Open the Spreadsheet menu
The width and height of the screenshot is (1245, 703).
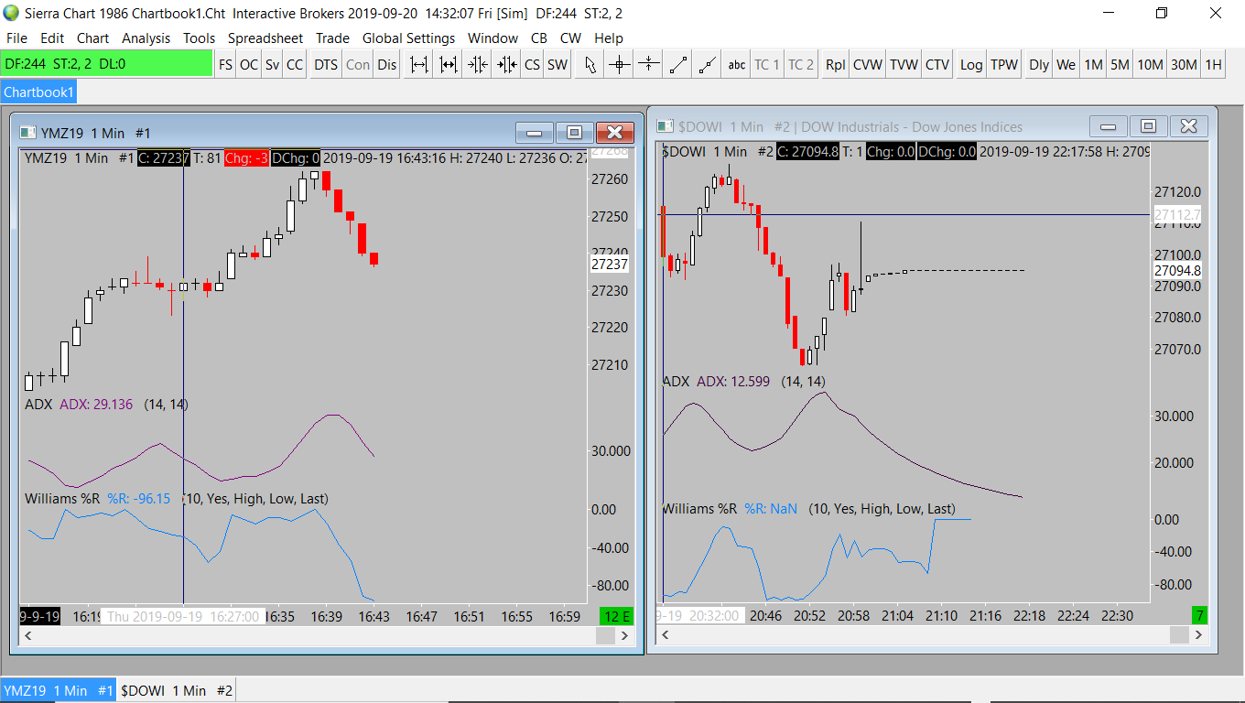(265, 38)
